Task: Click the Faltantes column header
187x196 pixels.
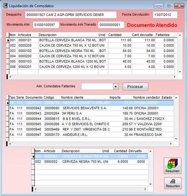Action: pos(163,35)
